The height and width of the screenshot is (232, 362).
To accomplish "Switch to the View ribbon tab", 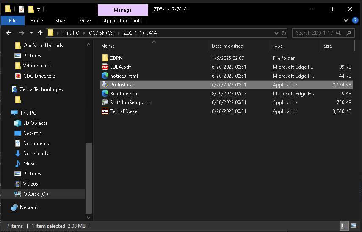I will [x=85, y=21].
